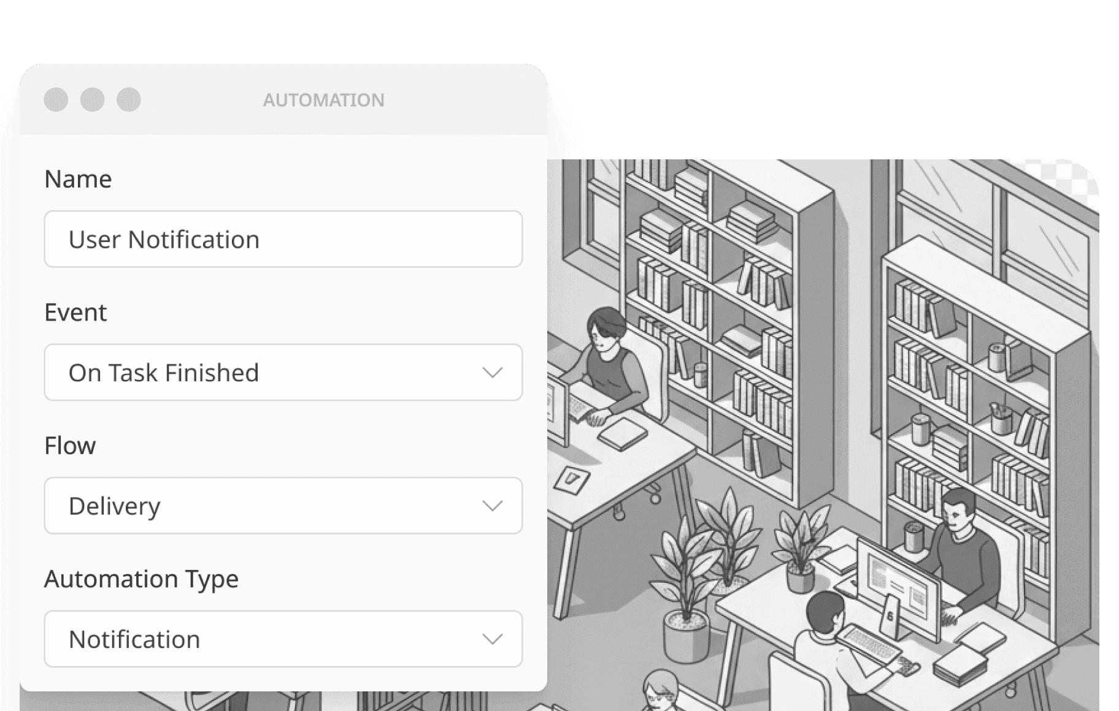This screenshot has height=711, width=1119.
Task: Click the Automation Type label text
Action: pyautogui.click(x=141, y=579)
